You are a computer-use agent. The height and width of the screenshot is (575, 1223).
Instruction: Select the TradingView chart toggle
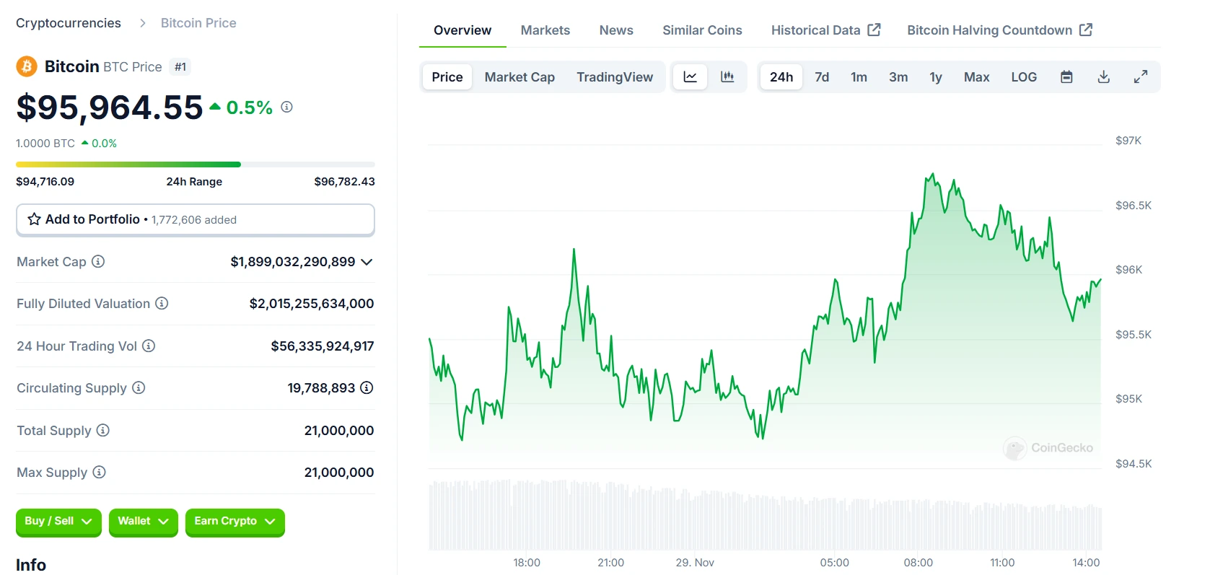tap(615, 76)
